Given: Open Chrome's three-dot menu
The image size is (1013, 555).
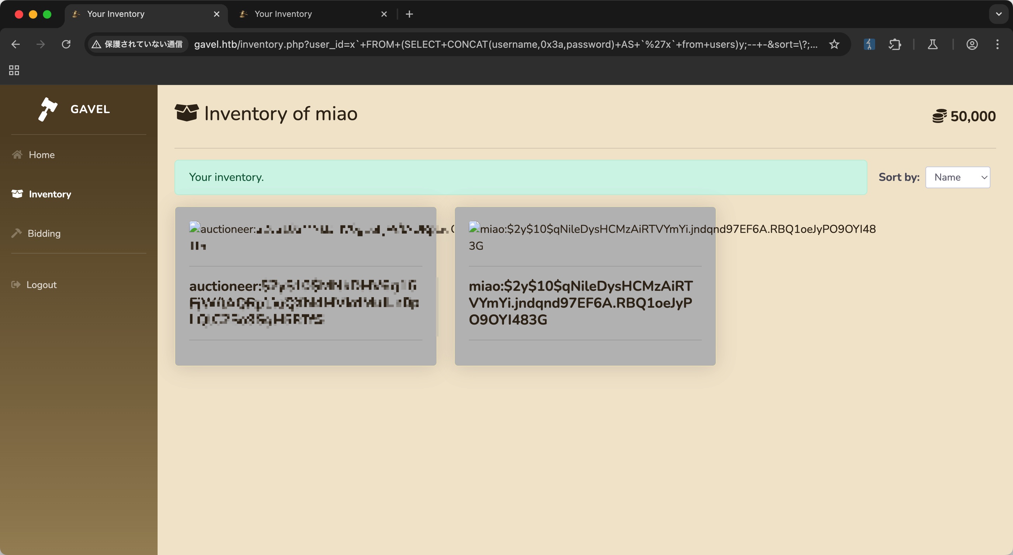Looking at the screenshot, I should [997, 44].
